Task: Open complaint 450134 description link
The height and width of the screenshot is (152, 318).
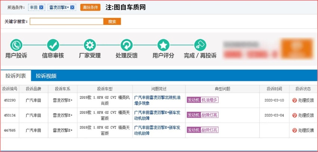Action: [x=158, y=115]
